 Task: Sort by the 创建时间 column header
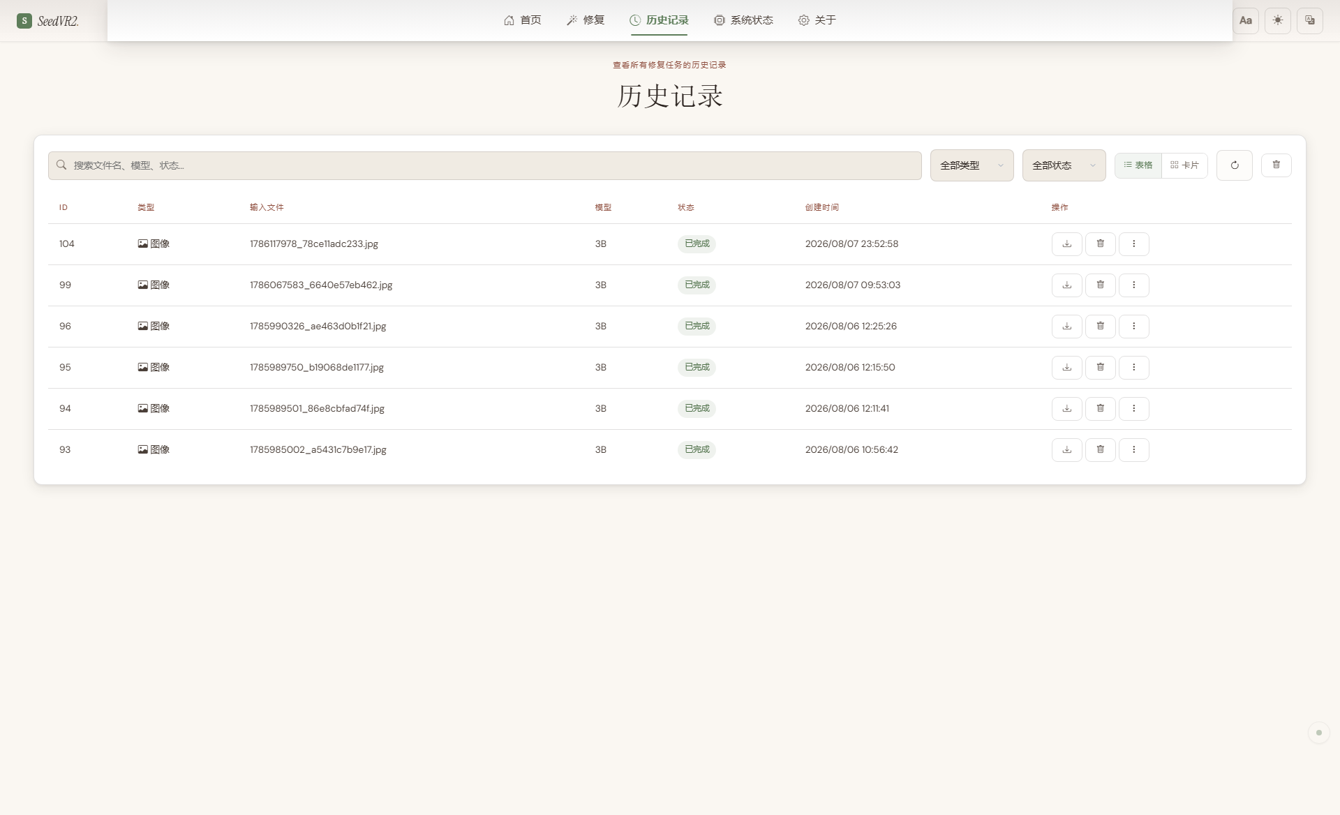point(821,207)
